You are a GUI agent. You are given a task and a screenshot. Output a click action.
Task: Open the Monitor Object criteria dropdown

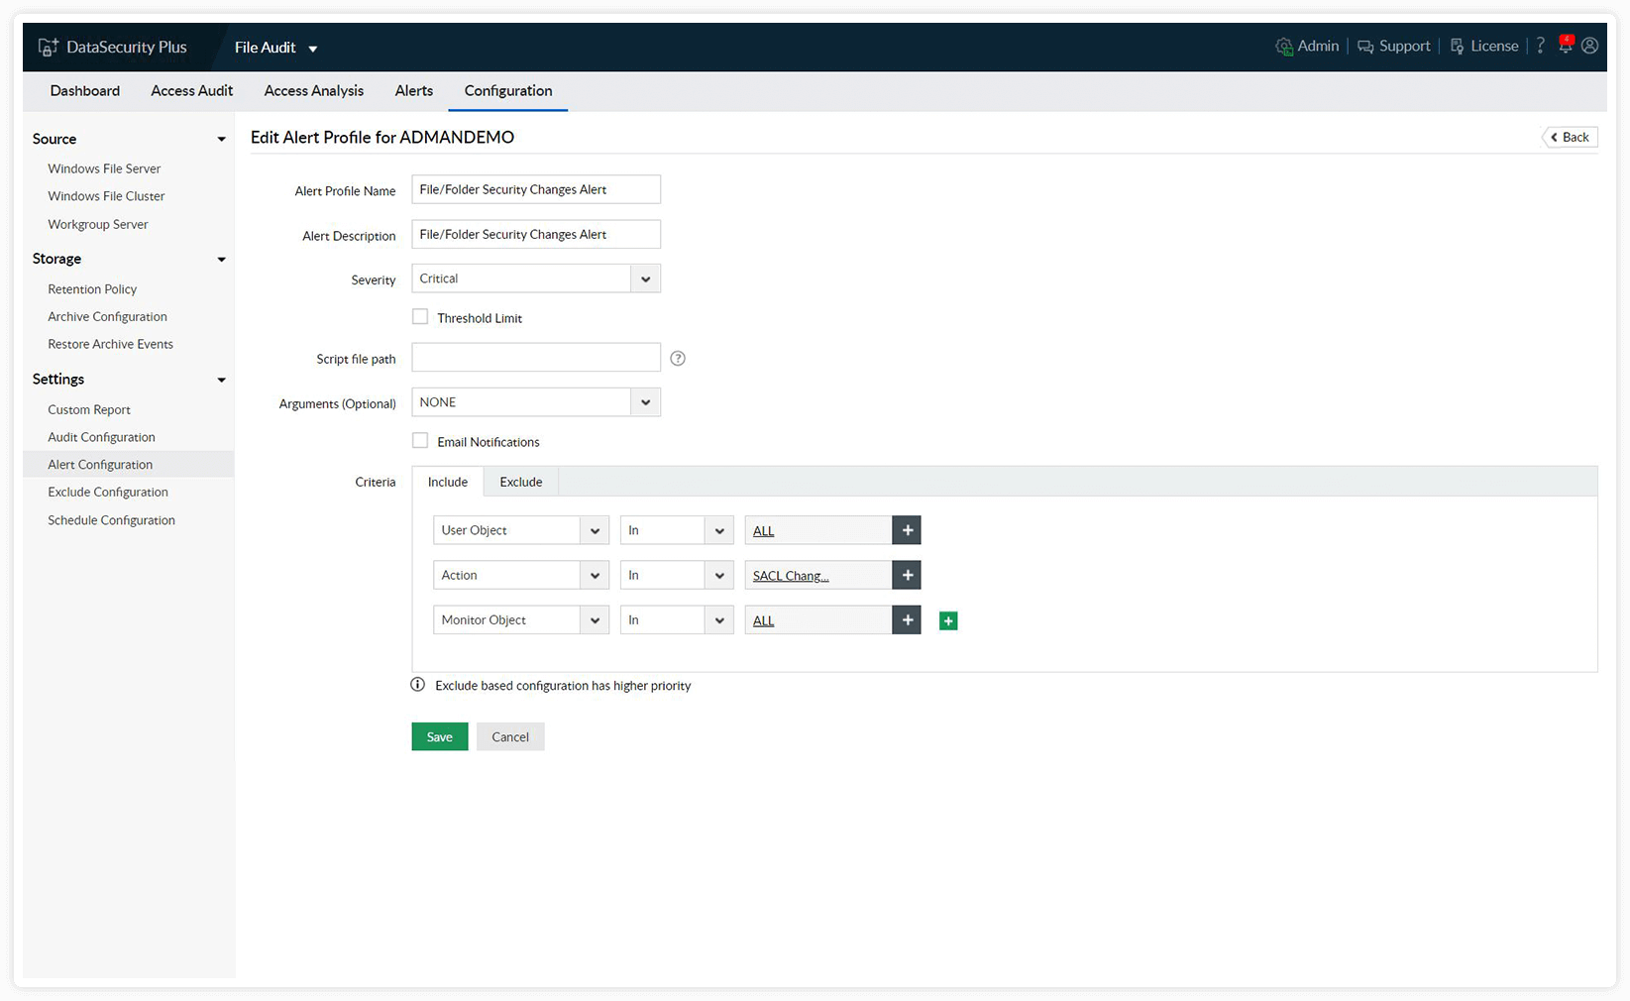click(521, 619)
